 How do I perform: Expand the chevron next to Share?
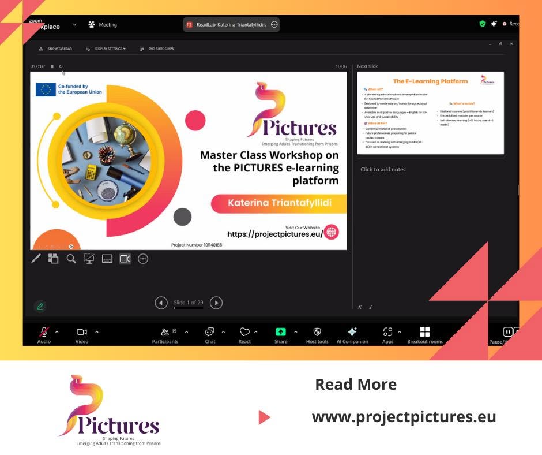coord(296,332)
